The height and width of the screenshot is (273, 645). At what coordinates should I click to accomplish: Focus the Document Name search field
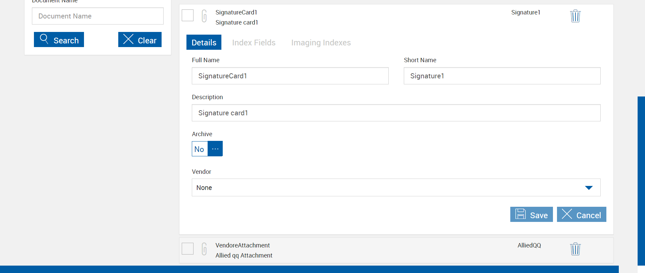(98, 16)
